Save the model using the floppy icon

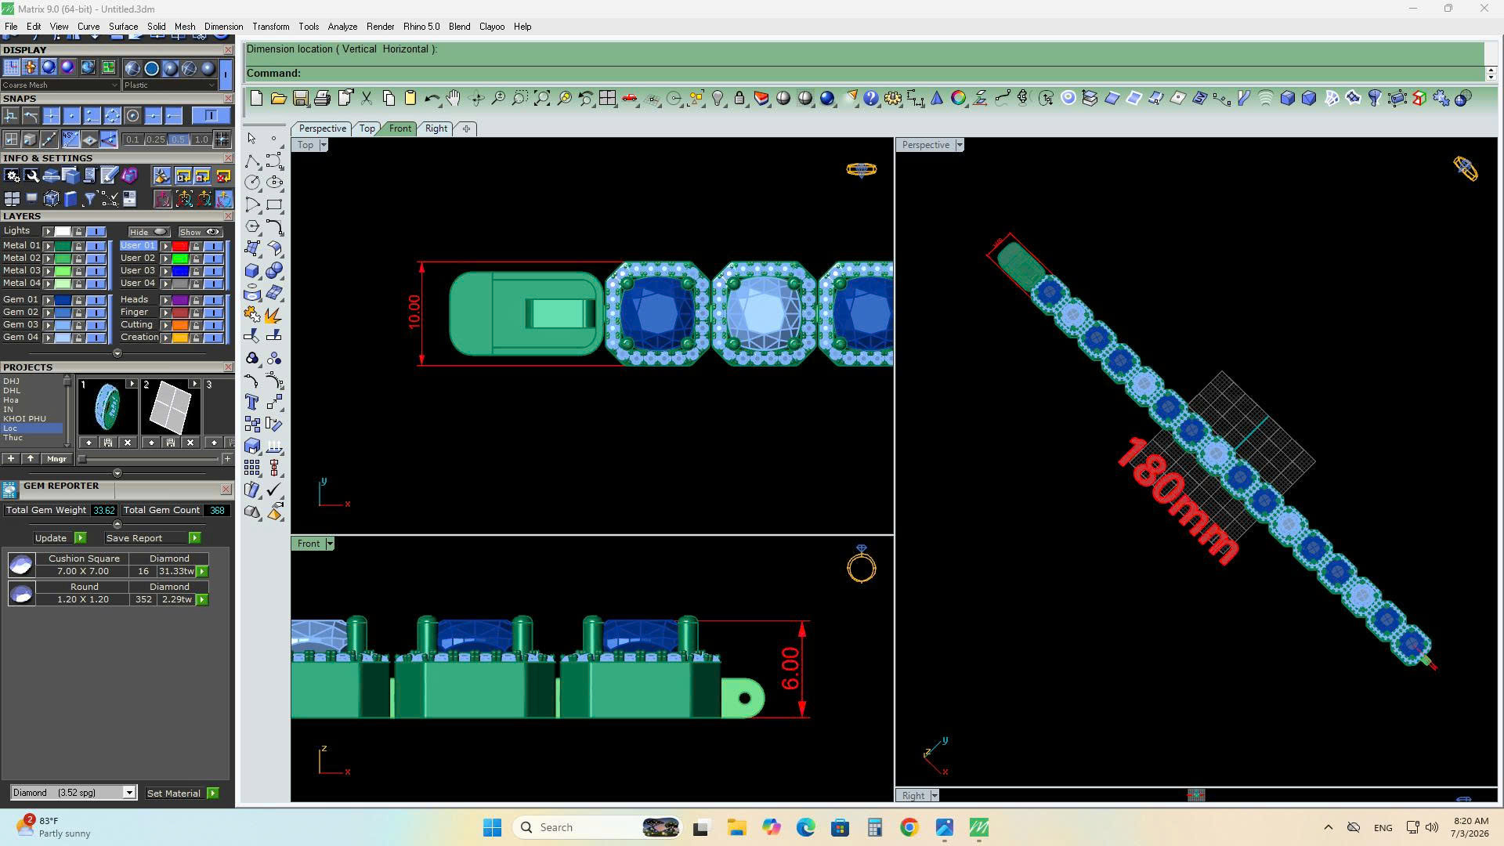point(300,98)
